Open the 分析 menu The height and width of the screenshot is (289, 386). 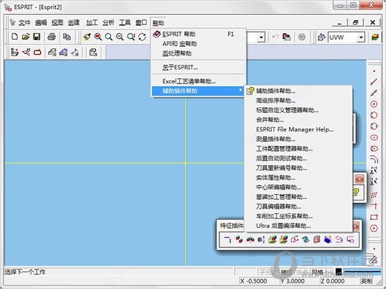(109, 22)
